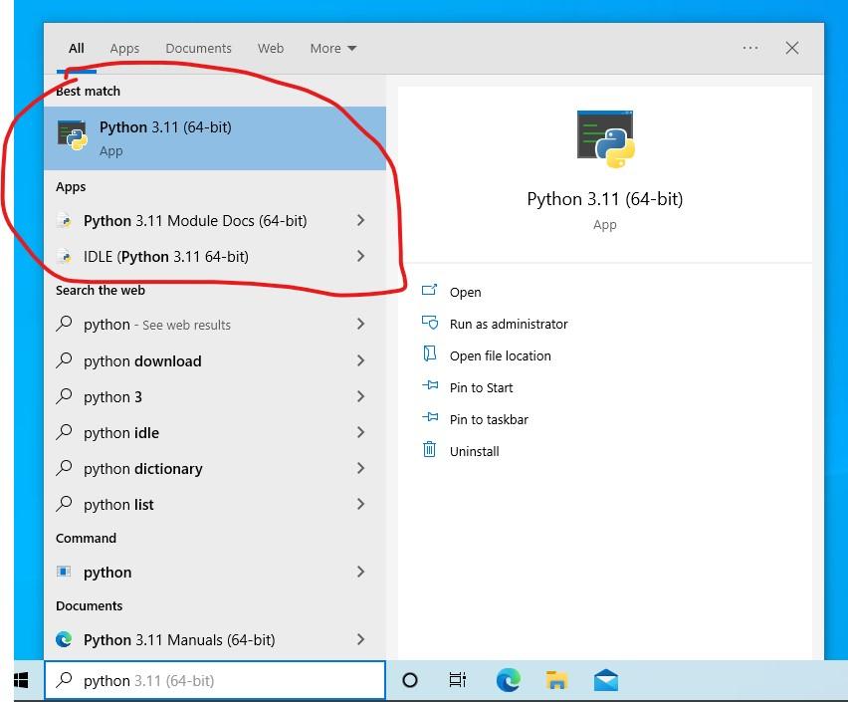848x702 pixels.
Task: Select python - See web results text
Action: coord(157,325)
